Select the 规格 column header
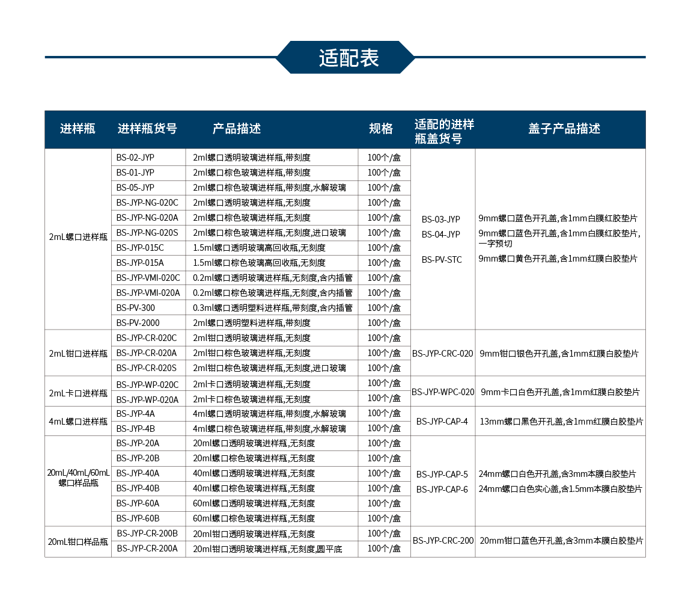 (381, 129)
